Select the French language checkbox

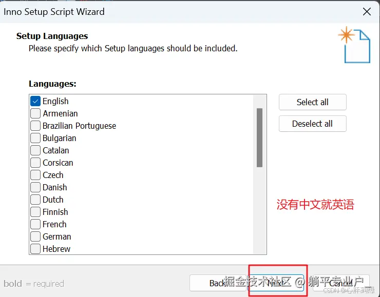tap(35, 224)
